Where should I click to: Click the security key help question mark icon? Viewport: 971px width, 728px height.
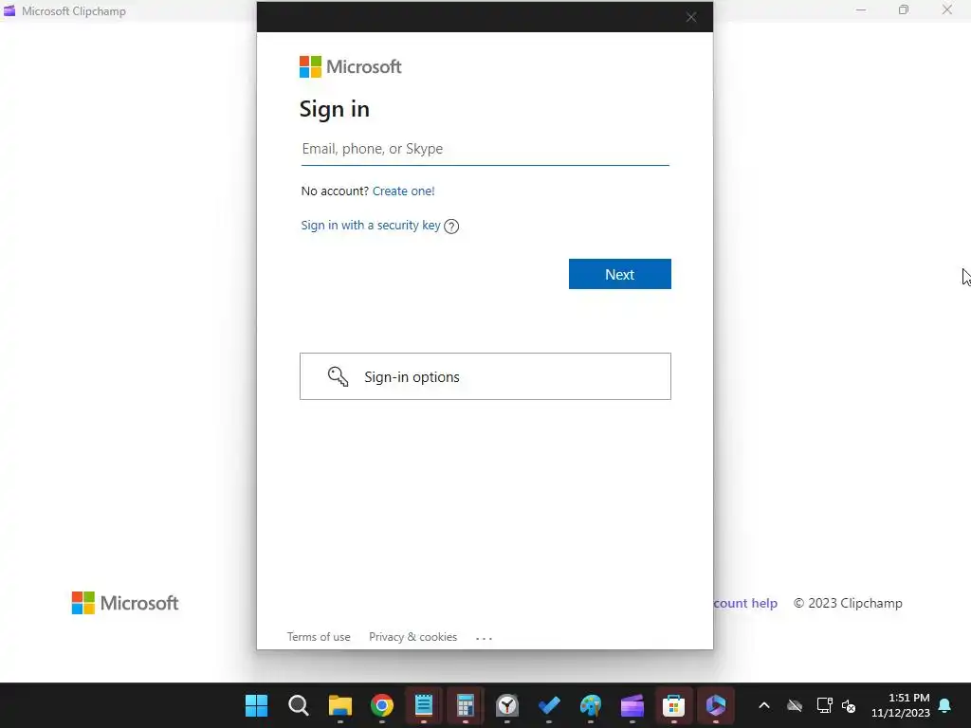[451, 227]
